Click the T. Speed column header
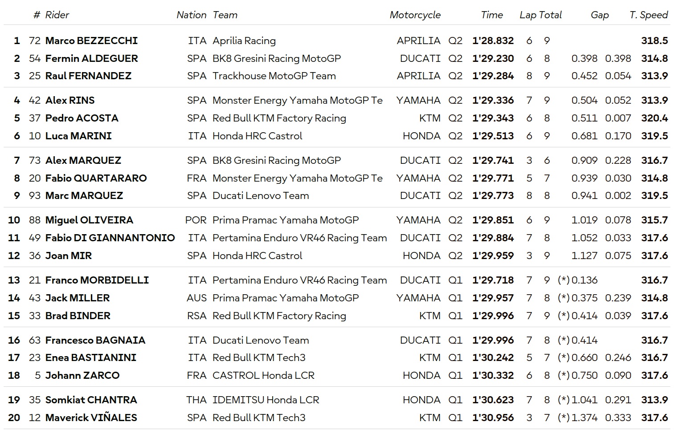 pyautogui.click(x=648, y=15)
